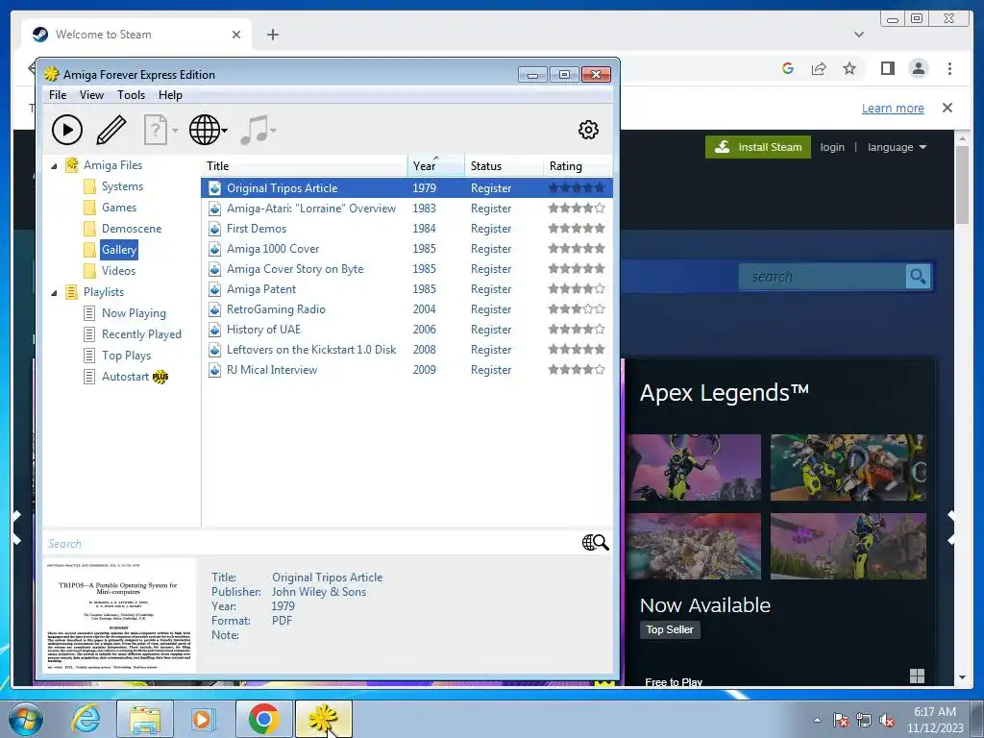
Task: Select the Systems folder
Action: 122,186
